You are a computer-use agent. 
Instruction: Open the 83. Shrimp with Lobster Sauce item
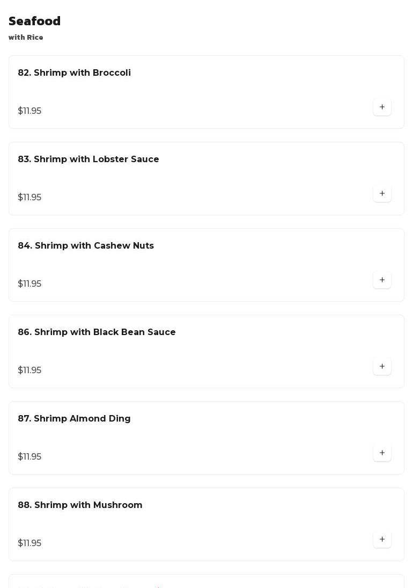(x=88, y=159)
